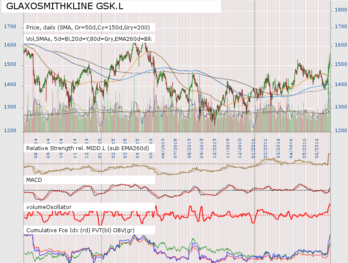Screen dimensions: 348x263
Task: Click the 1600 price label on right axis
Action: [341, 45]
